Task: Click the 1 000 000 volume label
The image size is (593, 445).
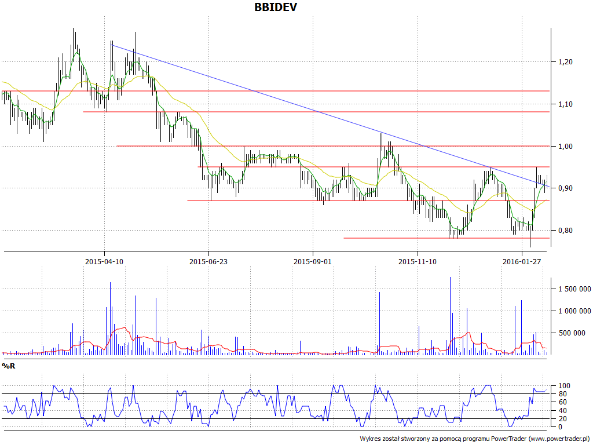Action: pyautogui.click(x=574, y=311)
